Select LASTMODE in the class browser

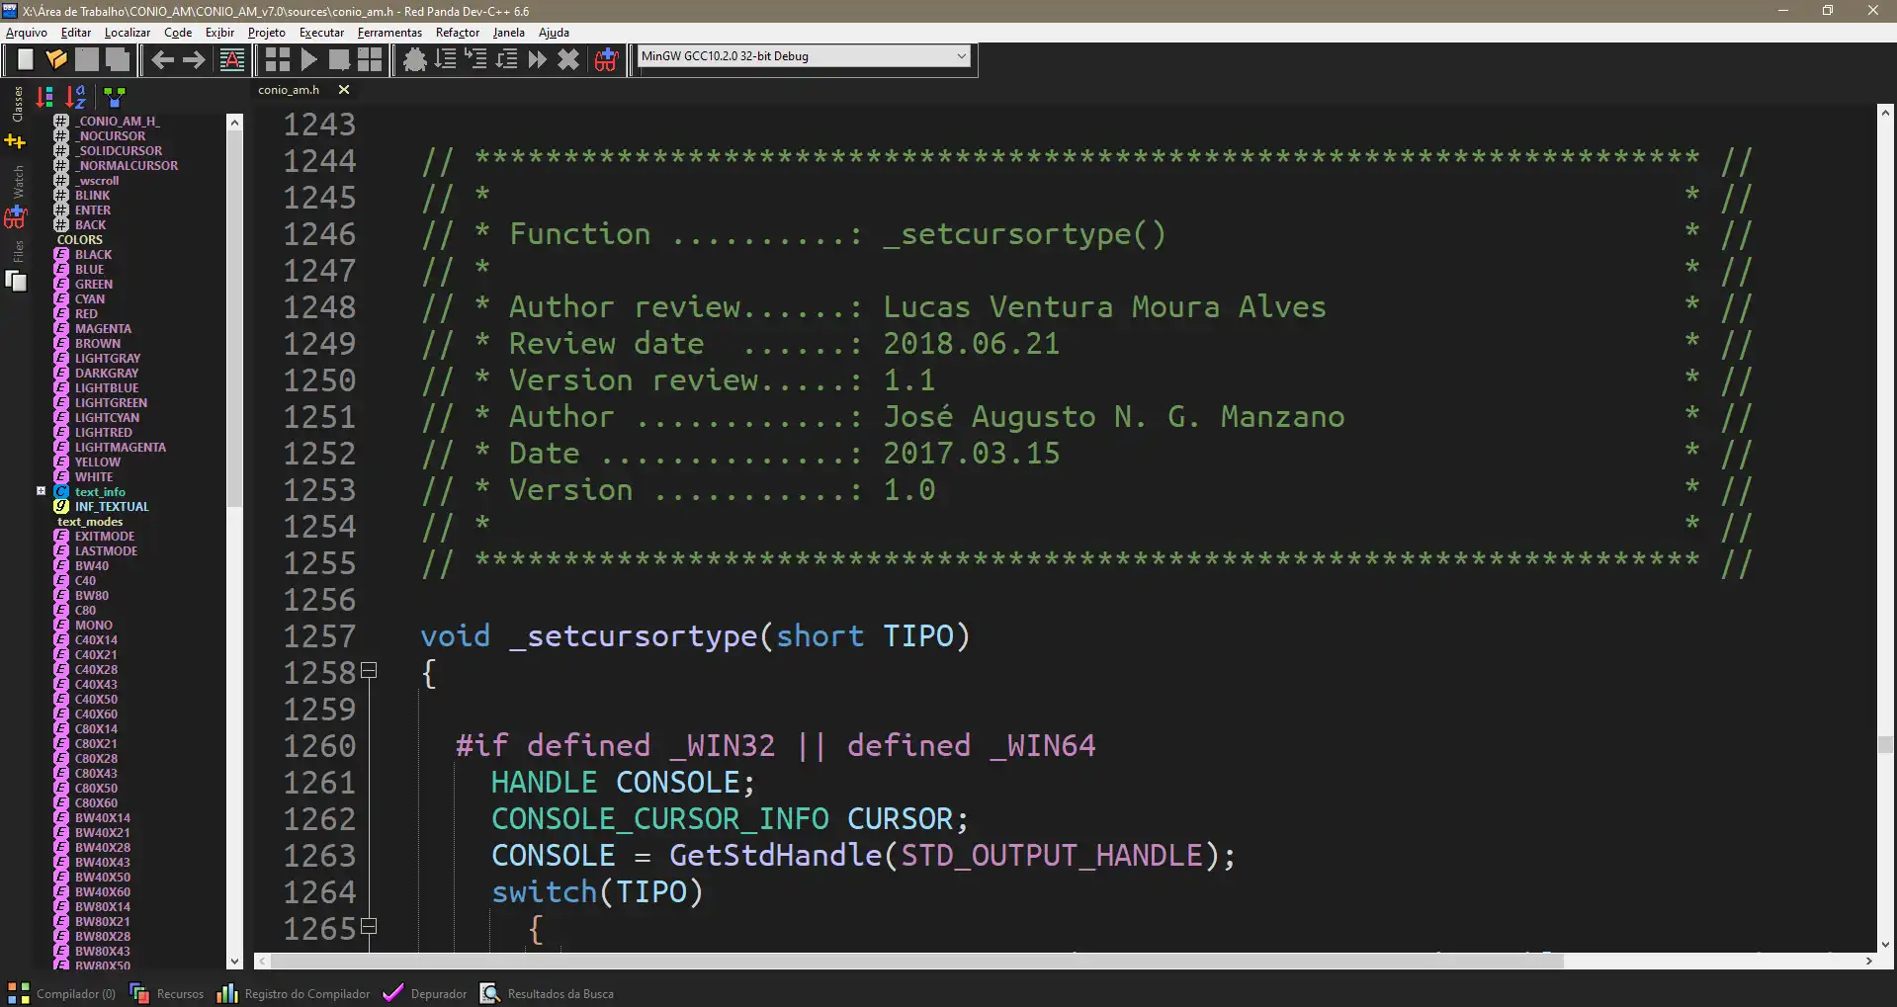pyautogui.click(x=106, y=551)
